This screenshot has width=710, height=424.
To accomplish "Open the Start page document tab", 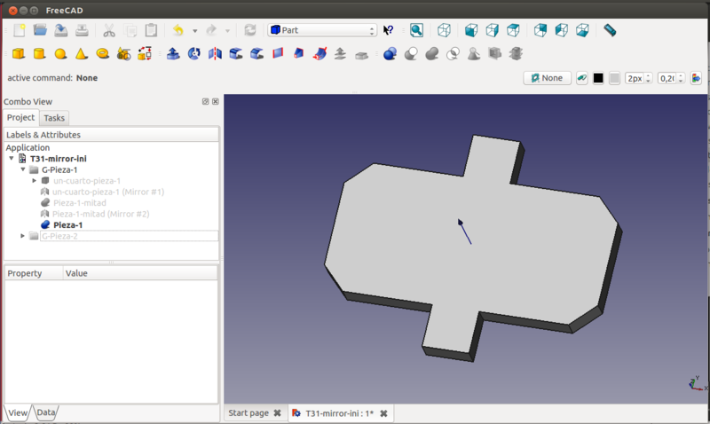I will 248,413.
